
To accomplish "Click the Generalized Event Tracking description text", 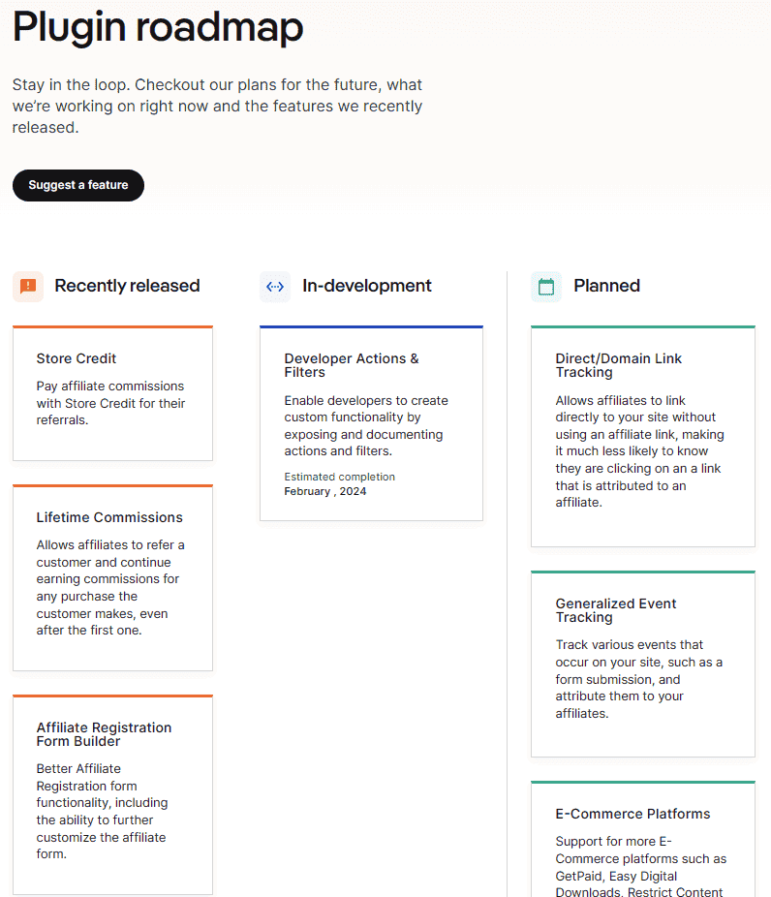I will (x=638, y=679).
